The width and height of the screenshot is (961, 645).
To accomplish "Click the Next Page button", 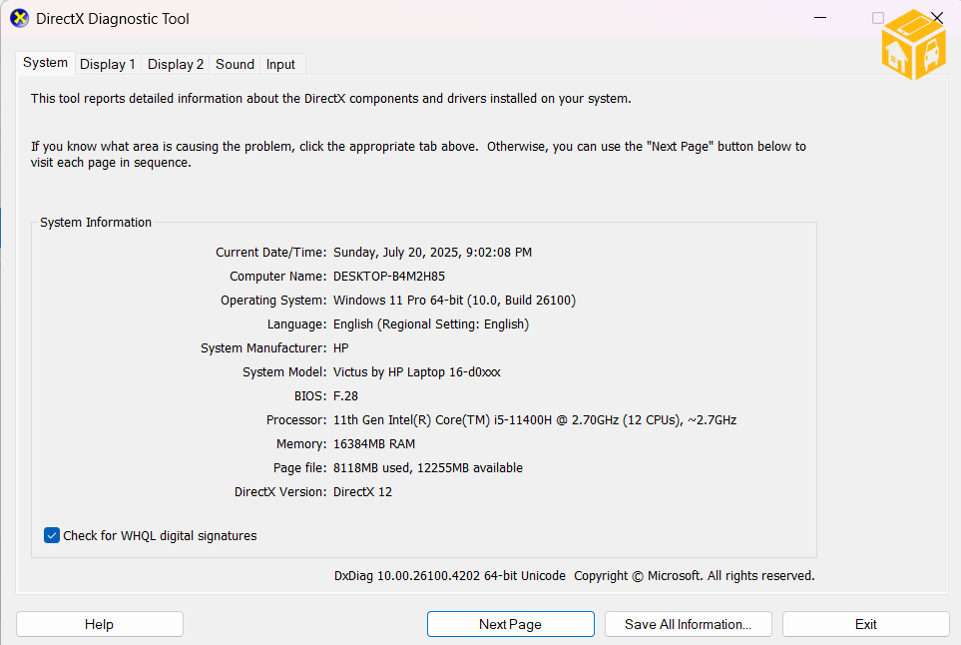I will tap(510, 624).
